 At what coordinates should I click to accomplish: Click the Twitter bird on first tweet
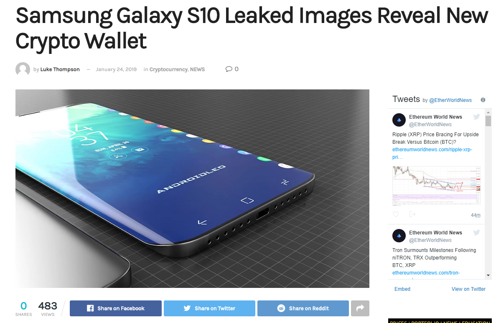click(476, 117)
